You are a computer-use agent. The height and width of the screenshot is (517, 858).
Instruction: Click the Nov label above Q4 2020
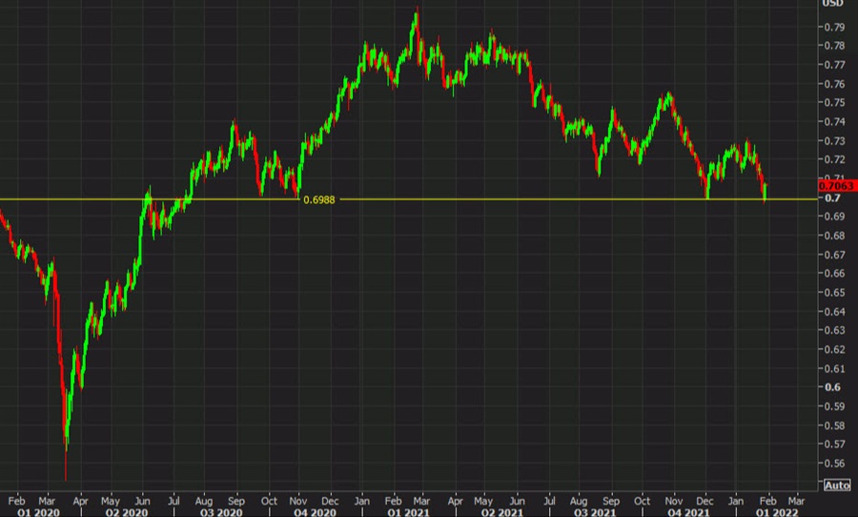point(298,501)
